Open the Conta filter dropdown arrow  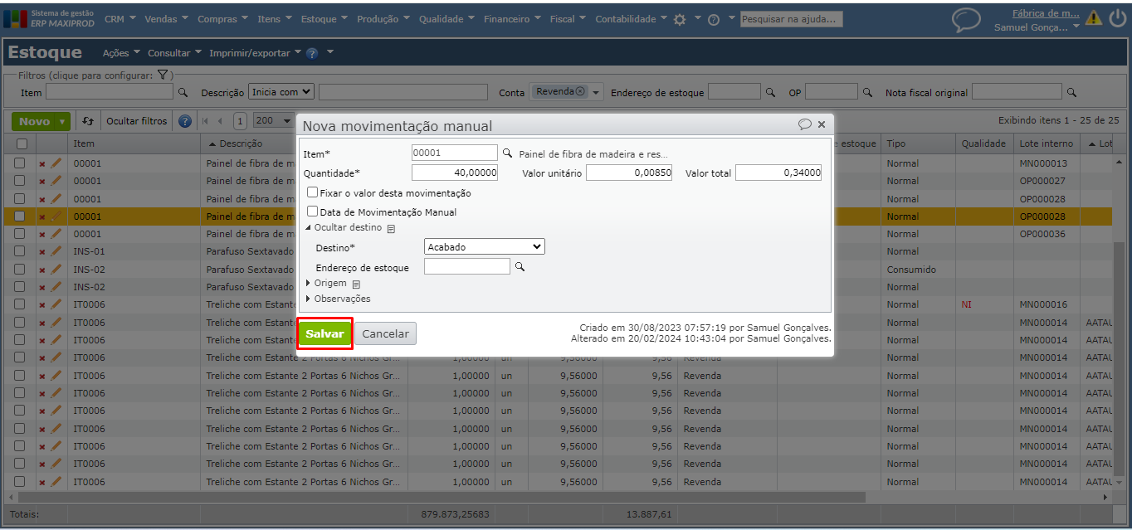coord(596,93)
